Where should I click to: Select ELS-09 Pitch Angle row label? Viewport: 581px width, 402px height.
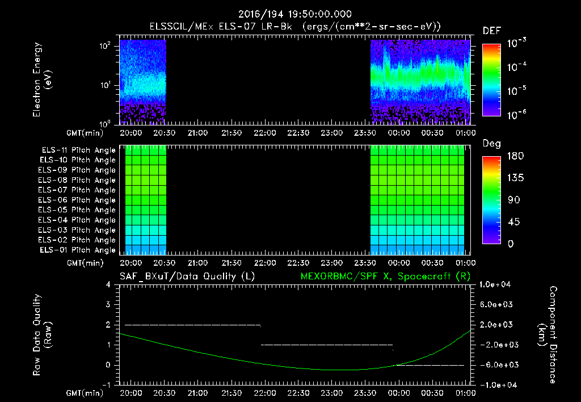click(x=77, y=170)
